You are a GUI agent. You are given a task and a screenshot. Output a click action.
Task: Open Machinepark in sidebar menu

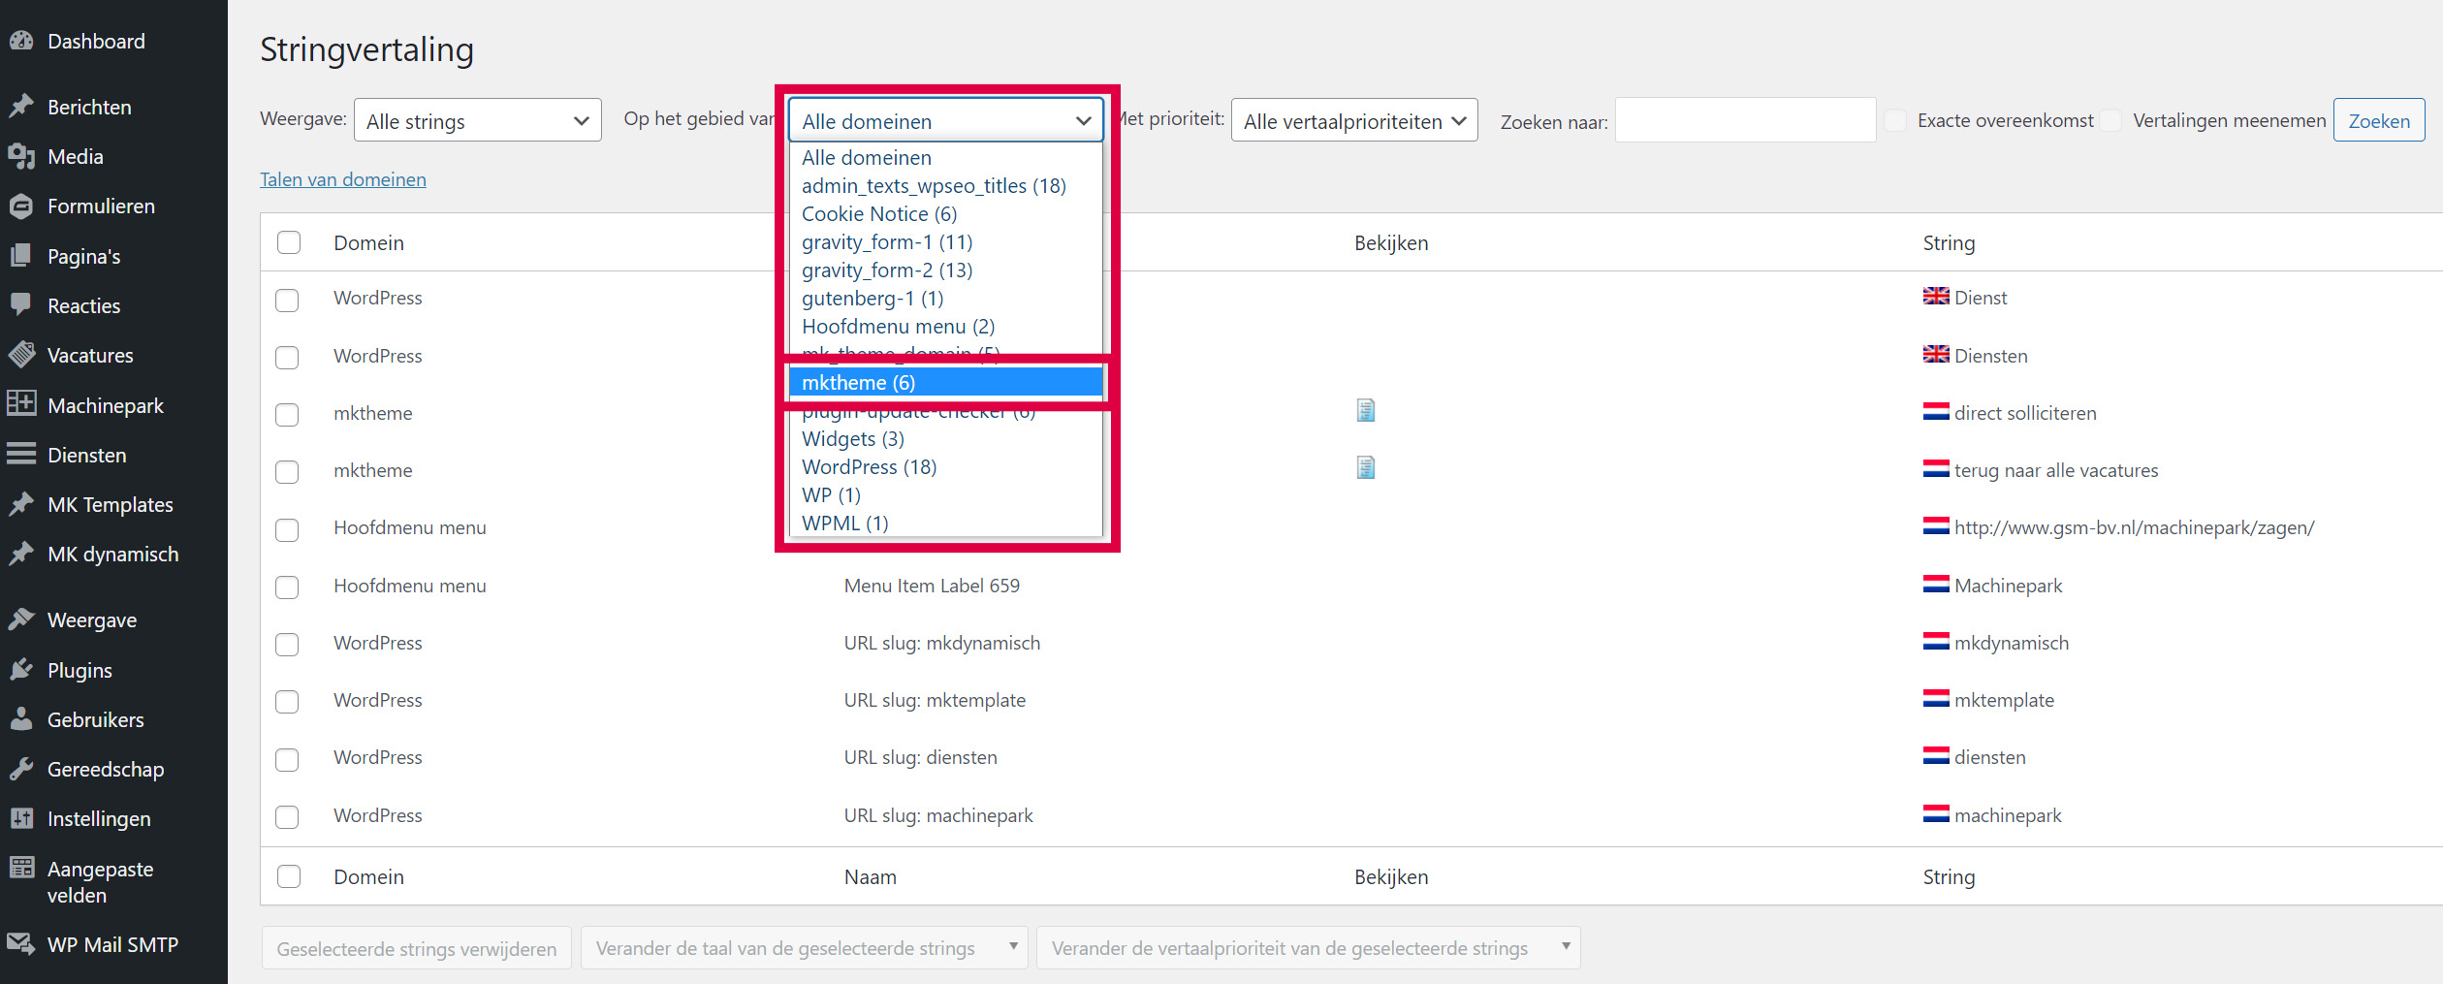pos(106,405)
